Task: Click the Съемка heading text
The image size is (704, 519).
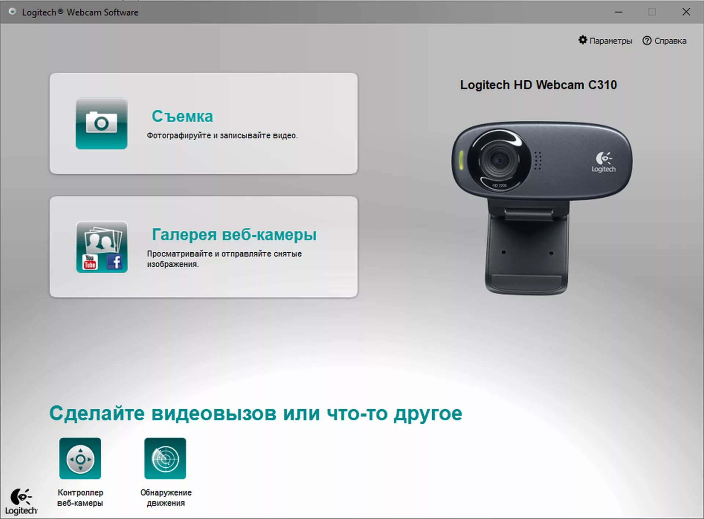Action: (182, 116)
